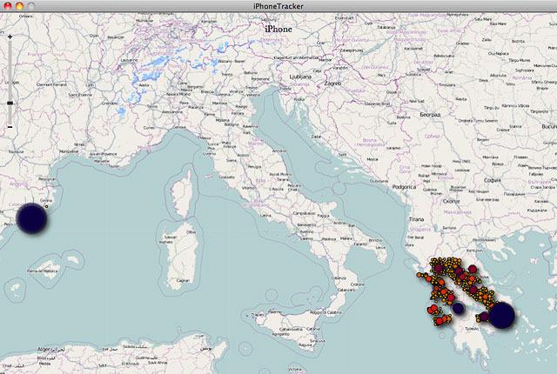The image size is (557, 374).
Task: Click the Alger map label
Action: [x=51, y=350]
